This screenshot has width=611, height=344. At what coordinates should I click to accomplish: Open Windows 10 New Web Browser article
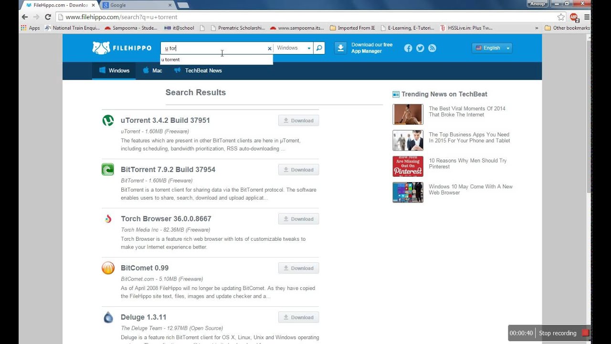point(471,190)
